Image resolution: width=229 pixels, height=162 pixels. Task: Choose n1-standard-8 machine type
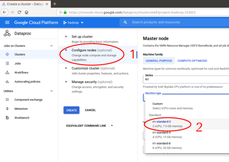187,145
